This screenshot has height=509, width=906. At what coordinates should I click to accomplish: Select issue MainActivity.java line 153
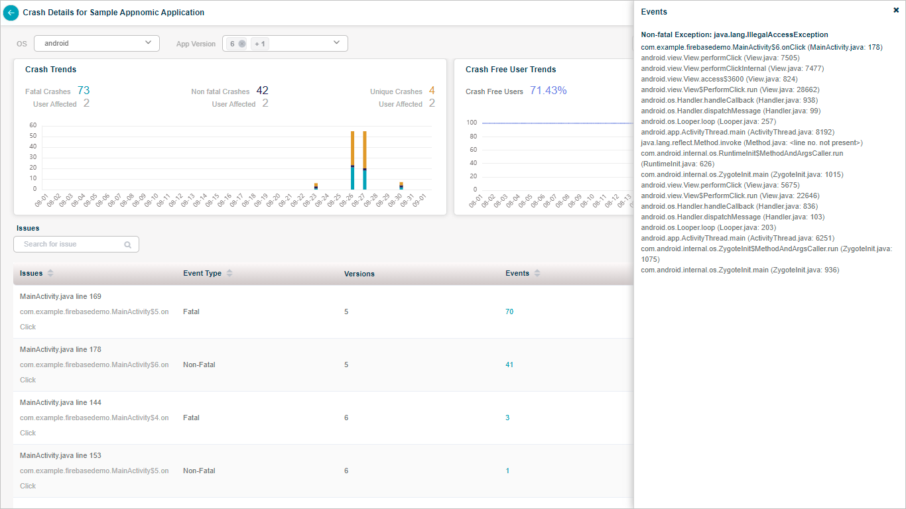click(60, 455)
